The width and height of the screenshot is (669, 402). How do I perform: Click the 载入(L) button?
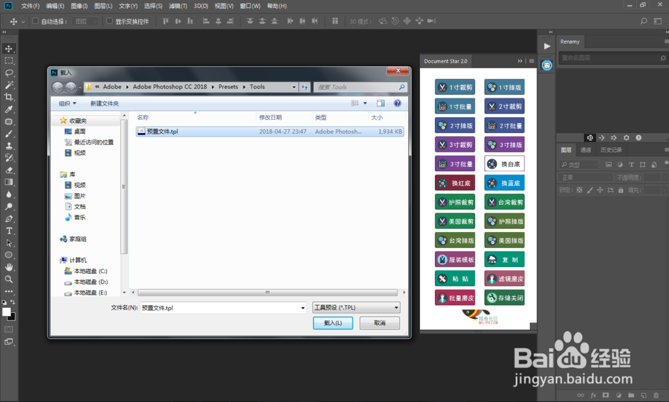[x=332, y=323]
